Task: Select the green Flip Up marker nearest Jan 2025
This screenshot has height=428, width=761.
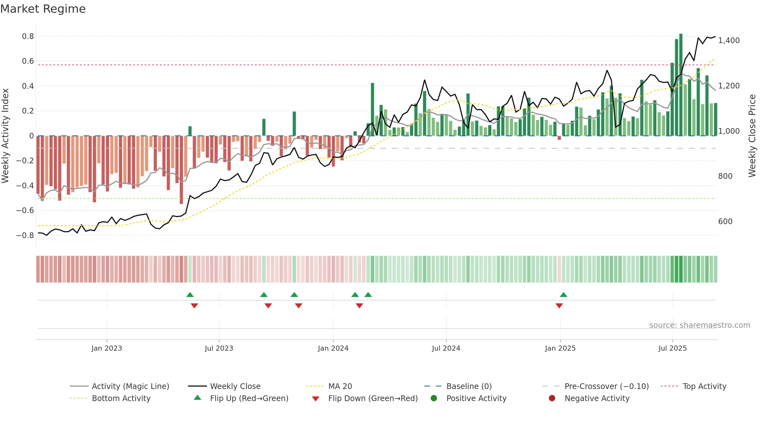Action: pyautogui.click(x=563, y=295)
